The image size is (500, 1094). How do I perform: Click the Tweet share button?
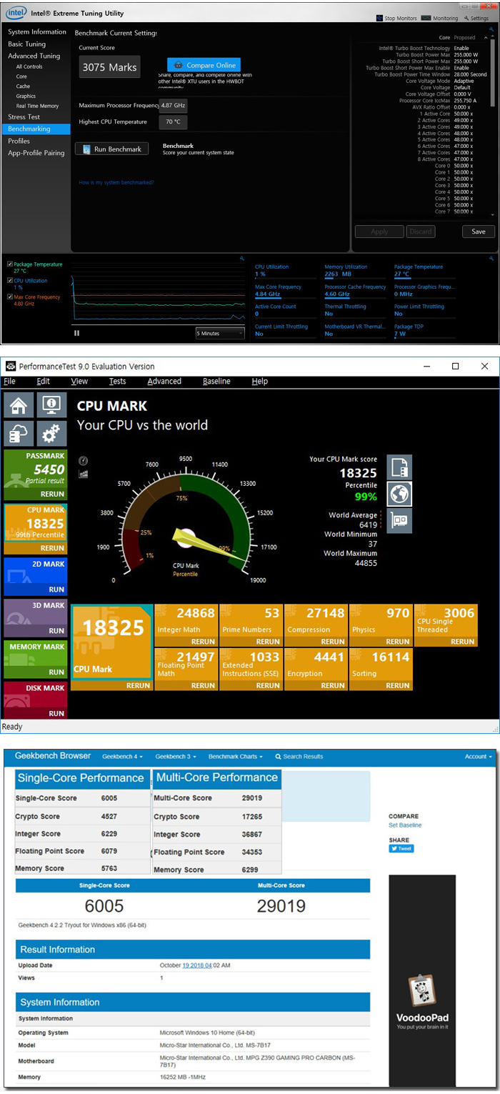(x=401, y=849)
